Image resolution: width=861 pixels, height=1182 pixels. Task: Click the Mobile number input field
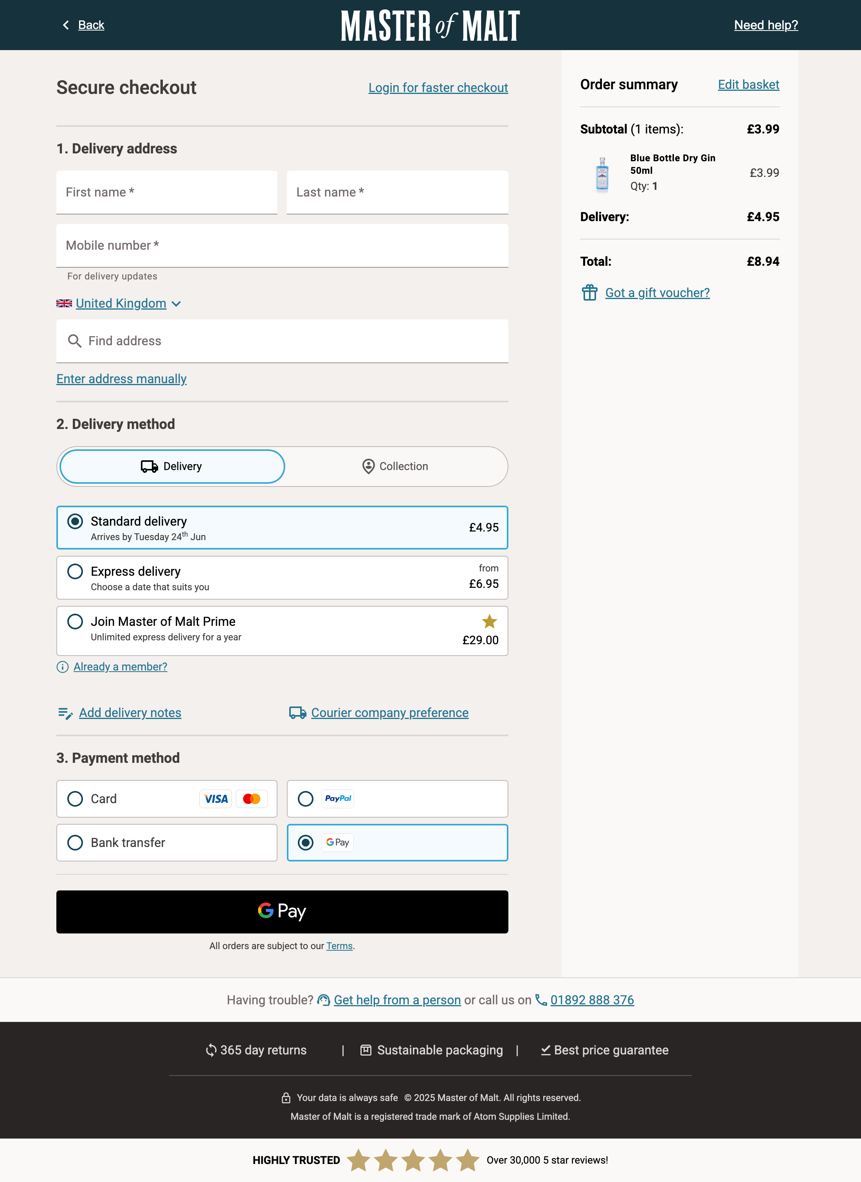coord(282,245)
